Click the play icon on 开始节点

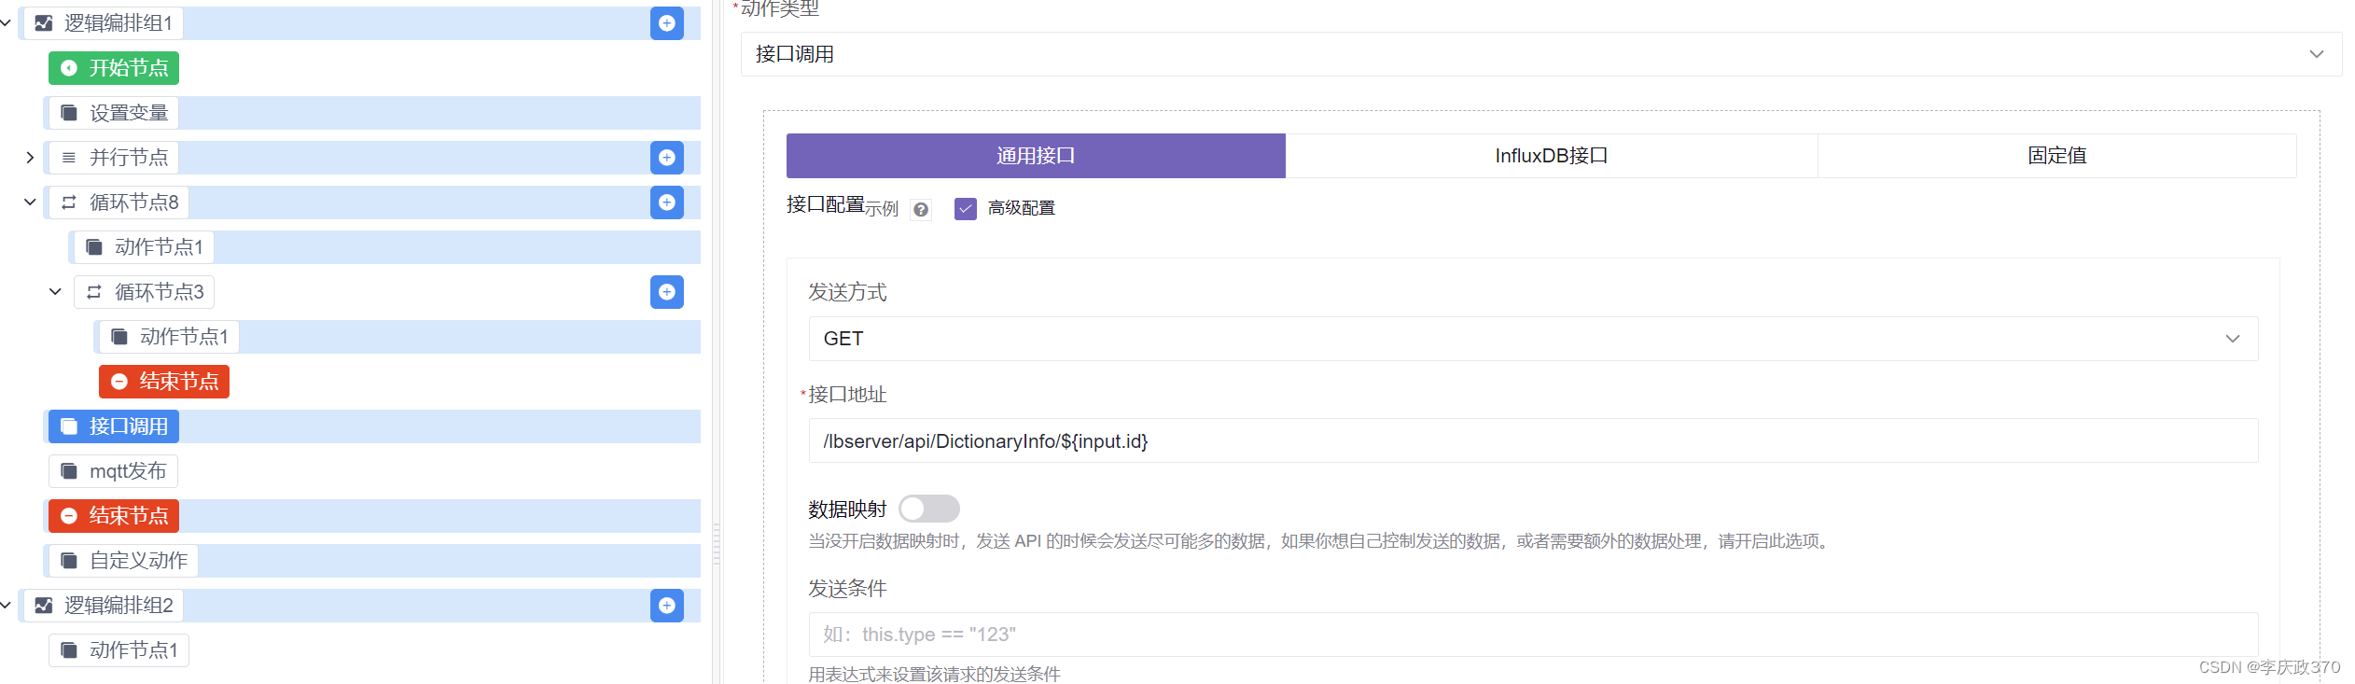pos(69,68)
